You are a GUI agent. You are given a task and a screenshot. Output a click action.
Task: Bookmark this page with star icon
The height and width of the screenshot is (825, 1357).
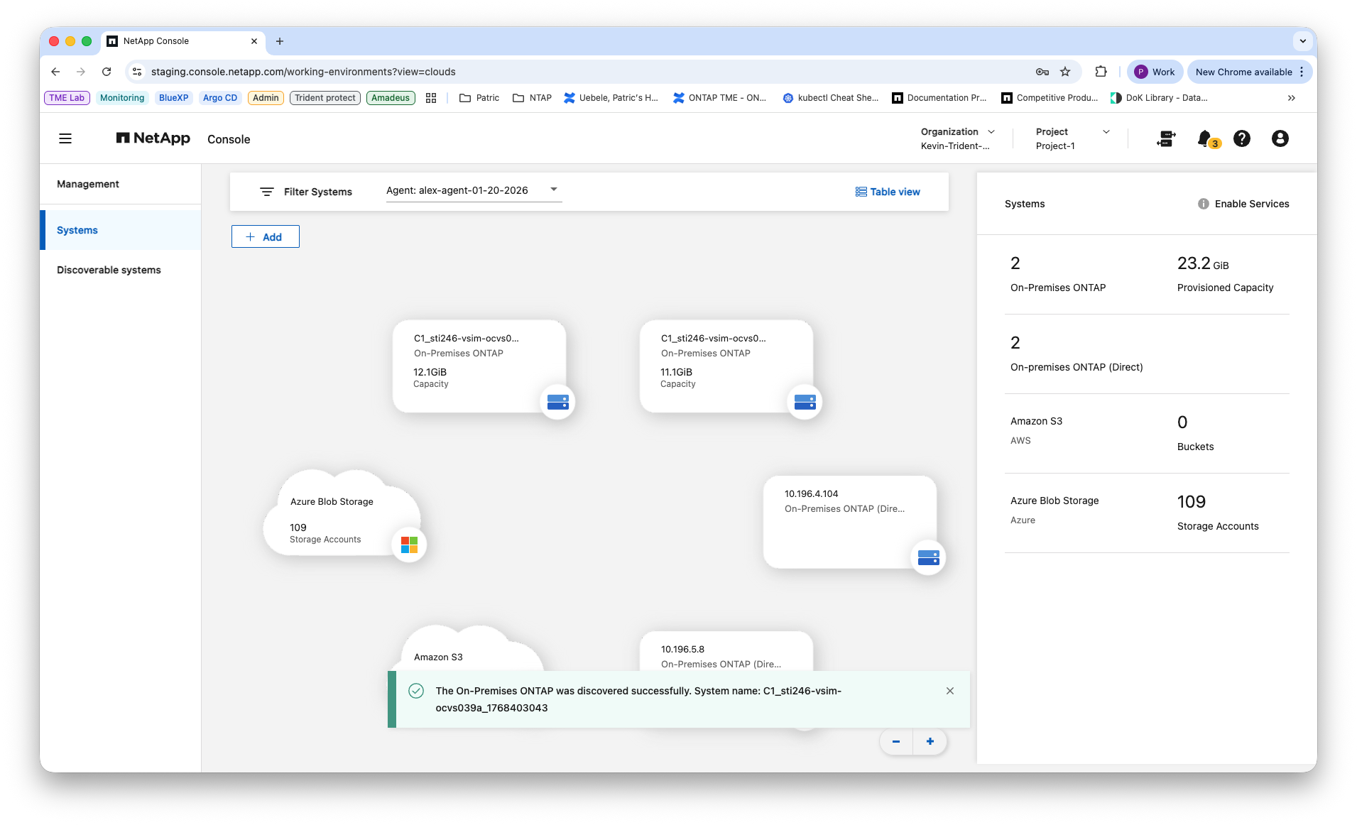coord(1065,72)
